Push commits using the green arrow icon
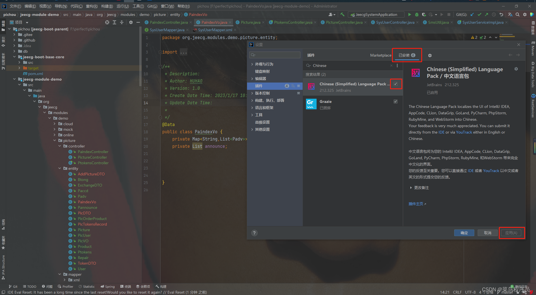Screen dimensions: 536x295 [x=486, y=14]
